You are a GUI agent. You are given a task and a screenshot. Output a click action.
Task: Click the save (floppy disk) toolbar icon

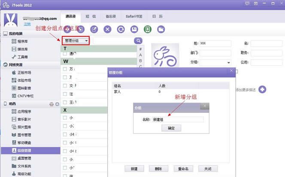coord(134,29)
